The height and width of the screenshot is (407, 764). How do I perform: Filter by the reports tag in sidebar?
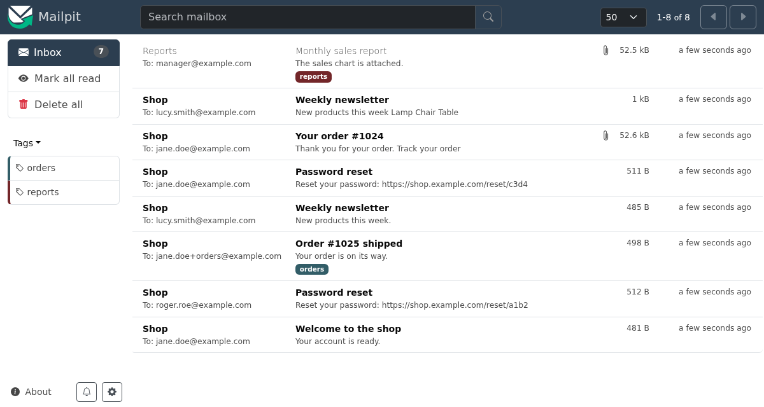click(64, 192)
